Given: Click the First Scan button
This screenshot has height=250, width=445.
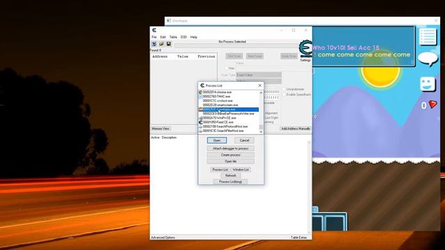Looking at the screenshot, I should [x=234, y=56].
